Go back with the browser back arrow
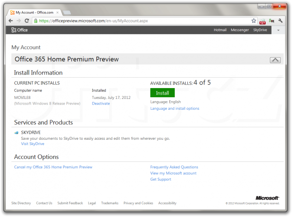The width and height of the screenshot is (292, 217). point(10,21)
